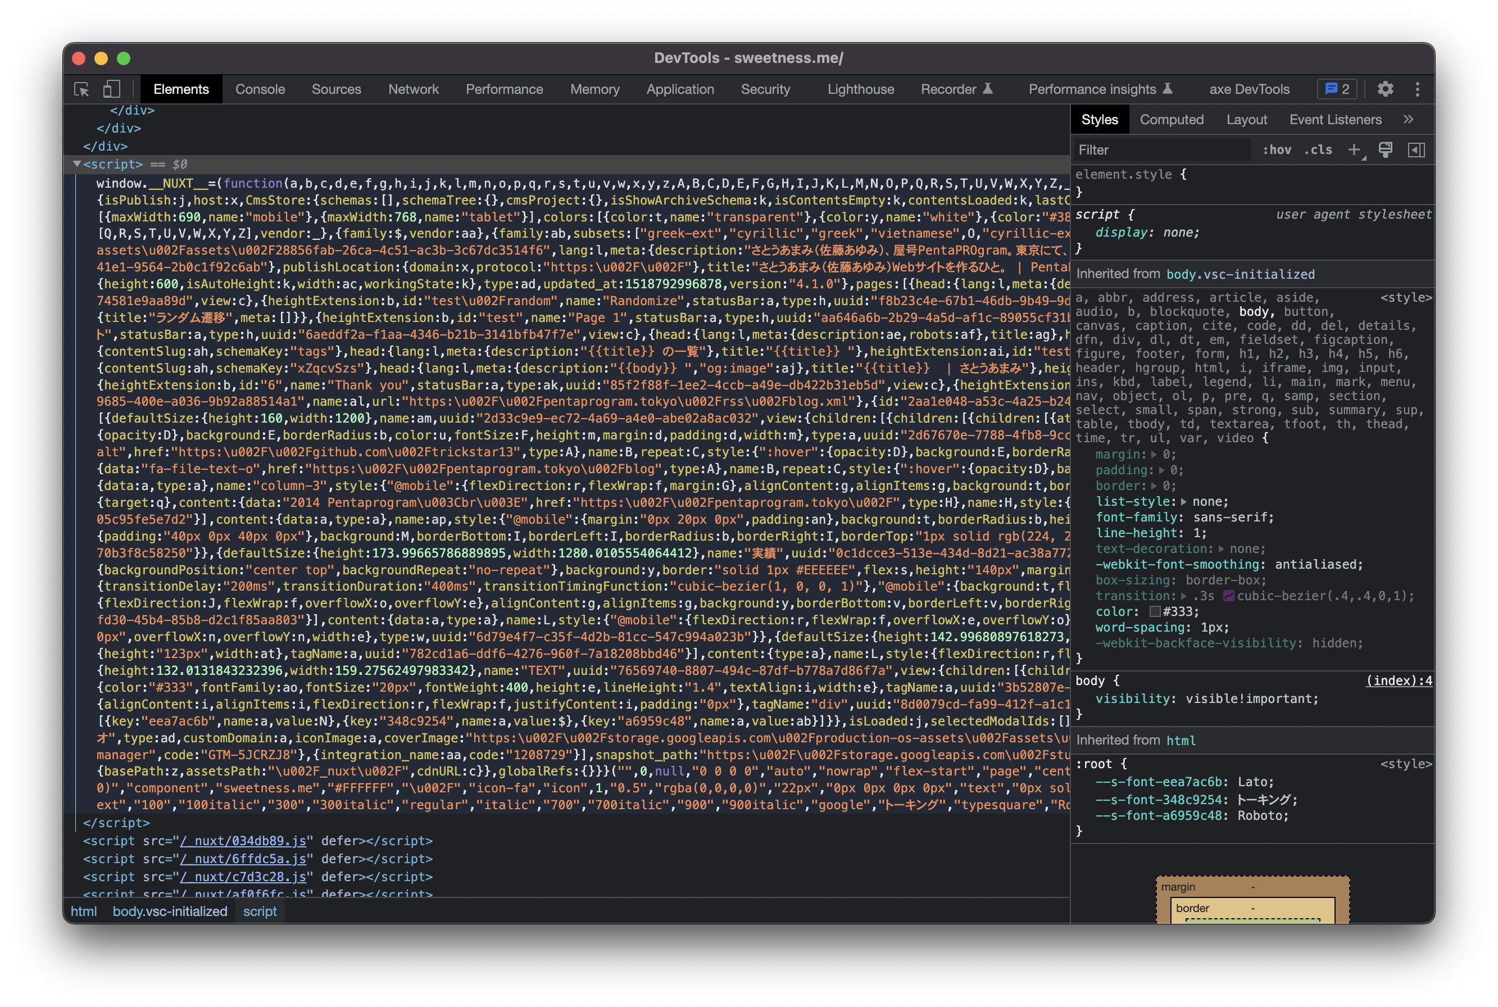The width and height of the screenshot is (1498, 1007).
Task: Open the Performance insights tab
Action: [x=1100, y=89]
